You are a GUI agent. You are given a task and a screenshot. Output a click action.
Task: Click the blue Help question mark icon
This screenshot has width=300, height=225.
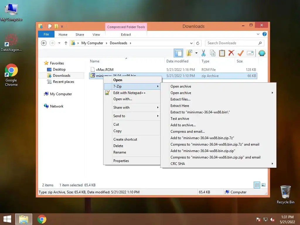click(x=265, y=34)
